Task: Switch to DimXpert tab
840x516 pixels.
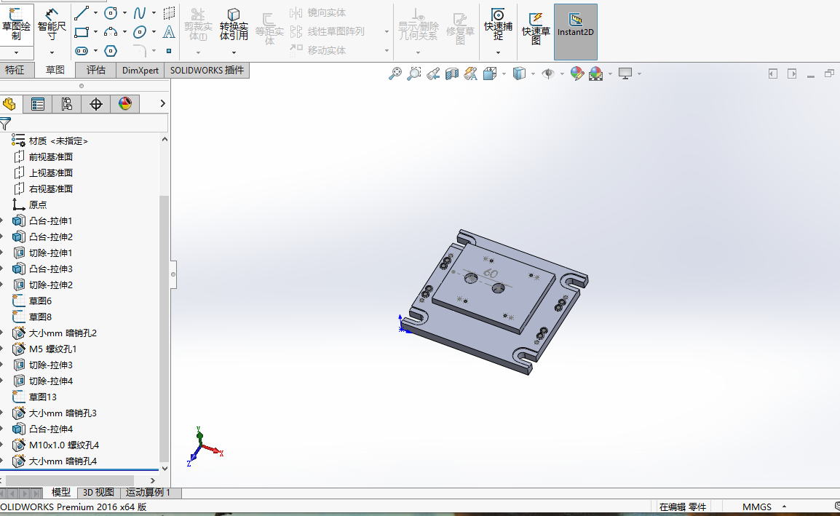Action: point(140,70)
